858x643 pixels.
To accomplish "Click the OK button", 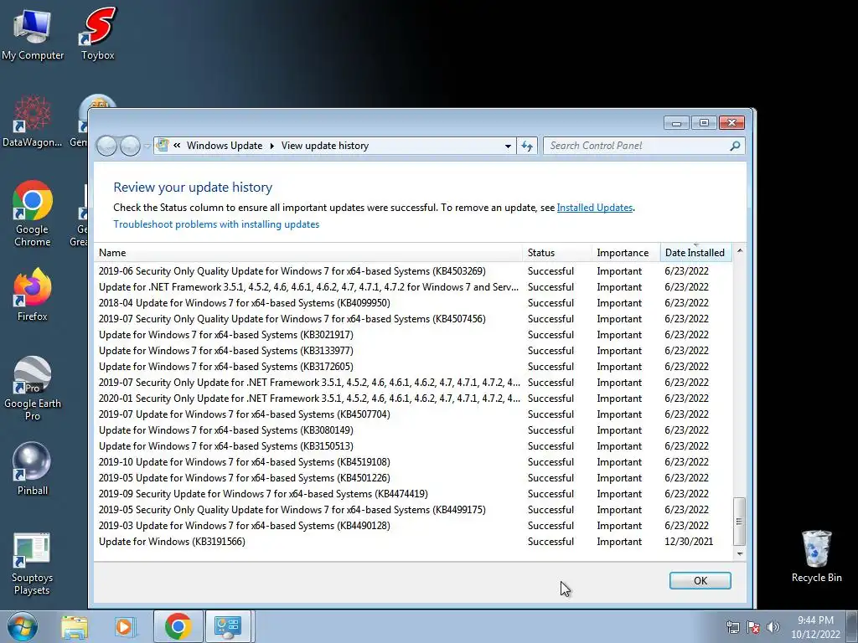I will pos(700,581).
